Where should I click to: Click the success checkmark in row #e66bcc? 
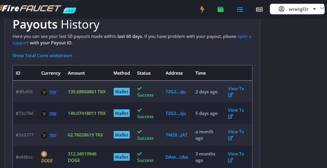coord(140,154)
